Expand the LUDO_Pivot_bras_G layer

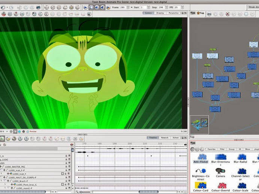tap(12, 185)
